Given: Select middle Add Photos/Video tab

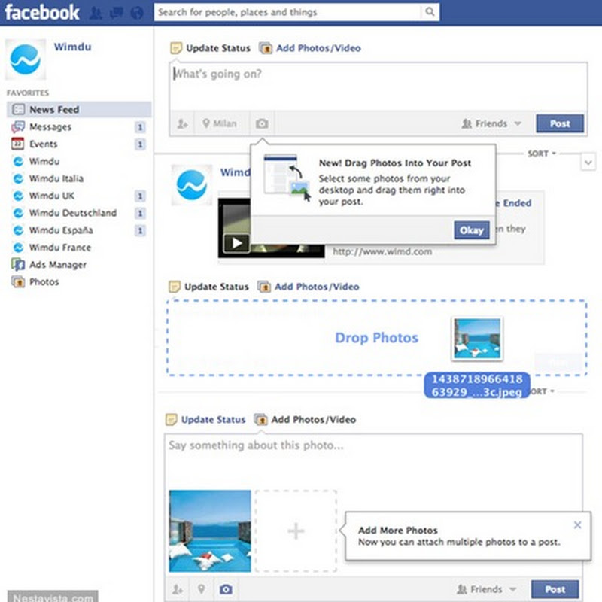Looking at the screenshot, I should (x=309, y=287).
